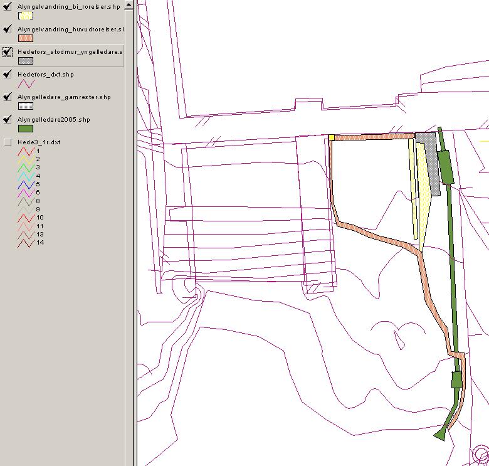Hide the Hedefors_dxf.shp layer
Screen dimensions: 489x466
pyautogui.click(x=8, y=74)
